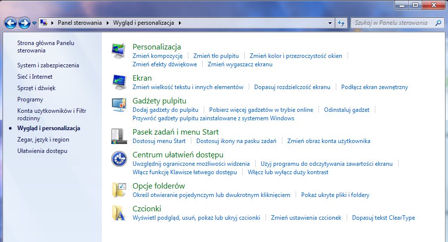
Task: Click Włącz funkcję Klawisze łatwego dostępu
Action: [x=184, y=172]
